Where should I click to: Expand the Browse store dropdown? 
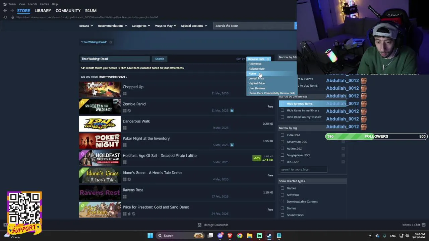pyautogui.click(x=86, y=26)
